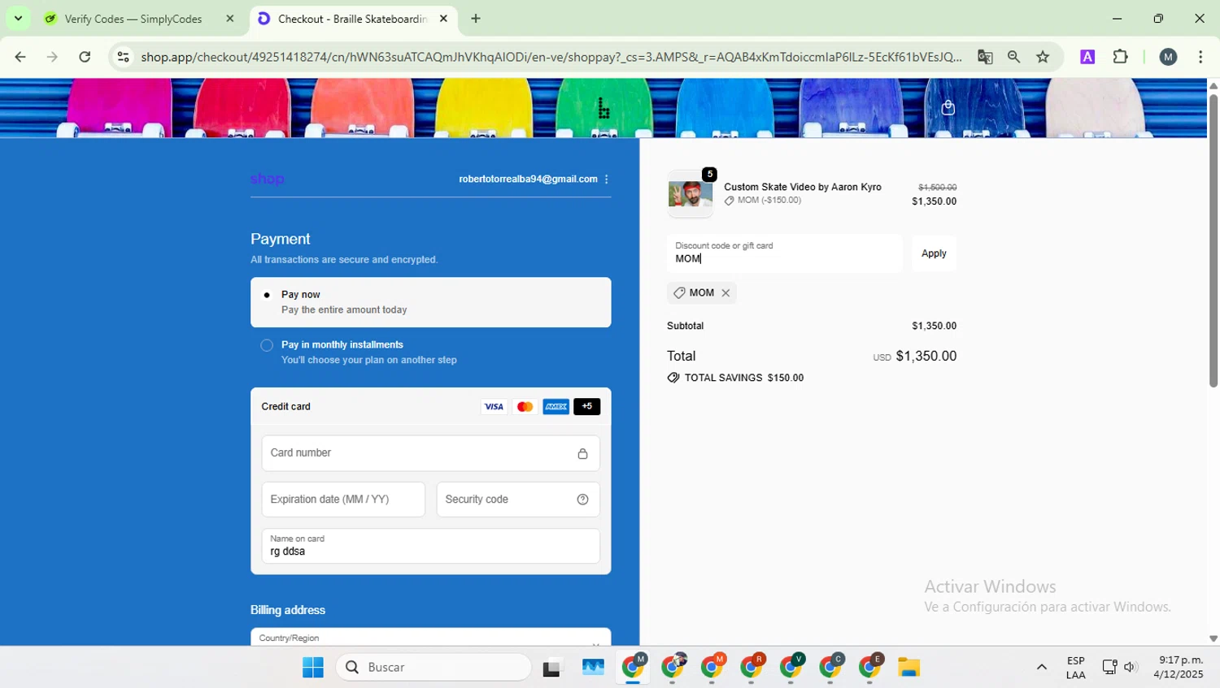Open Task View on the taskbar
Screen dimensions: 1220x688
coord(553,668)
